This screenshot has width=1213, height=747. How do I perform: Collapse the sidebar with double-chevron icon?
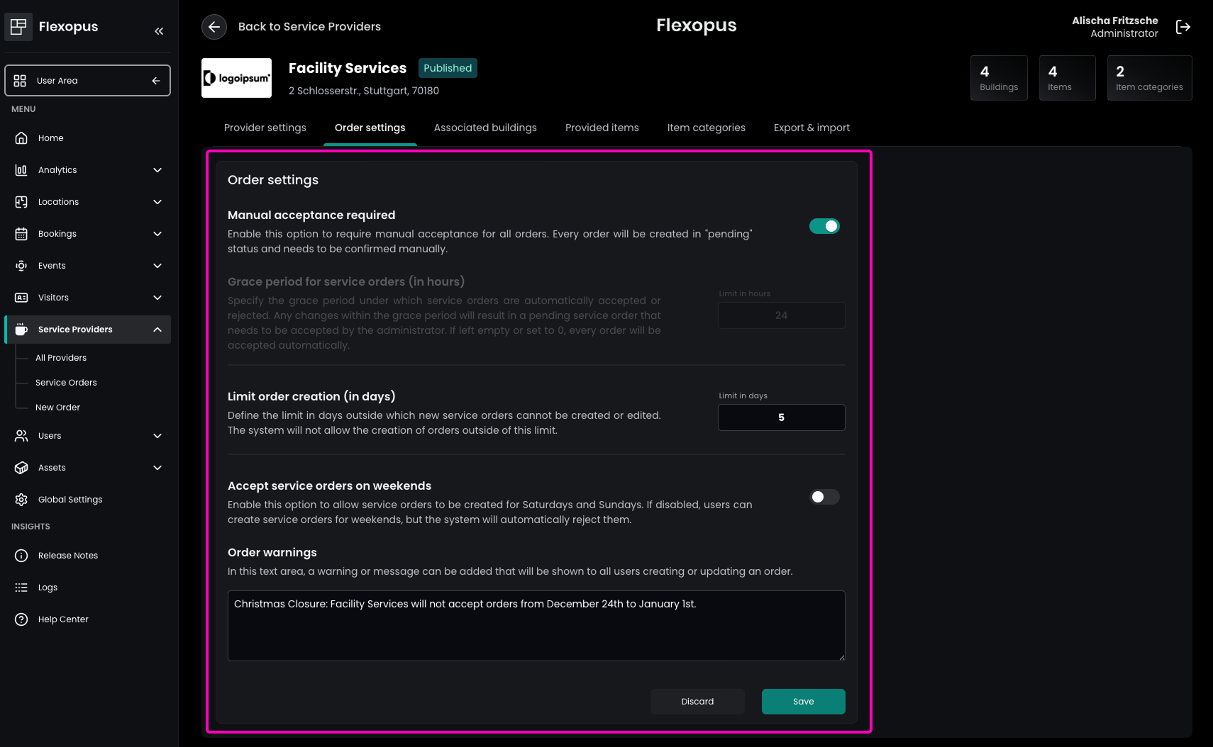point(159,30)
